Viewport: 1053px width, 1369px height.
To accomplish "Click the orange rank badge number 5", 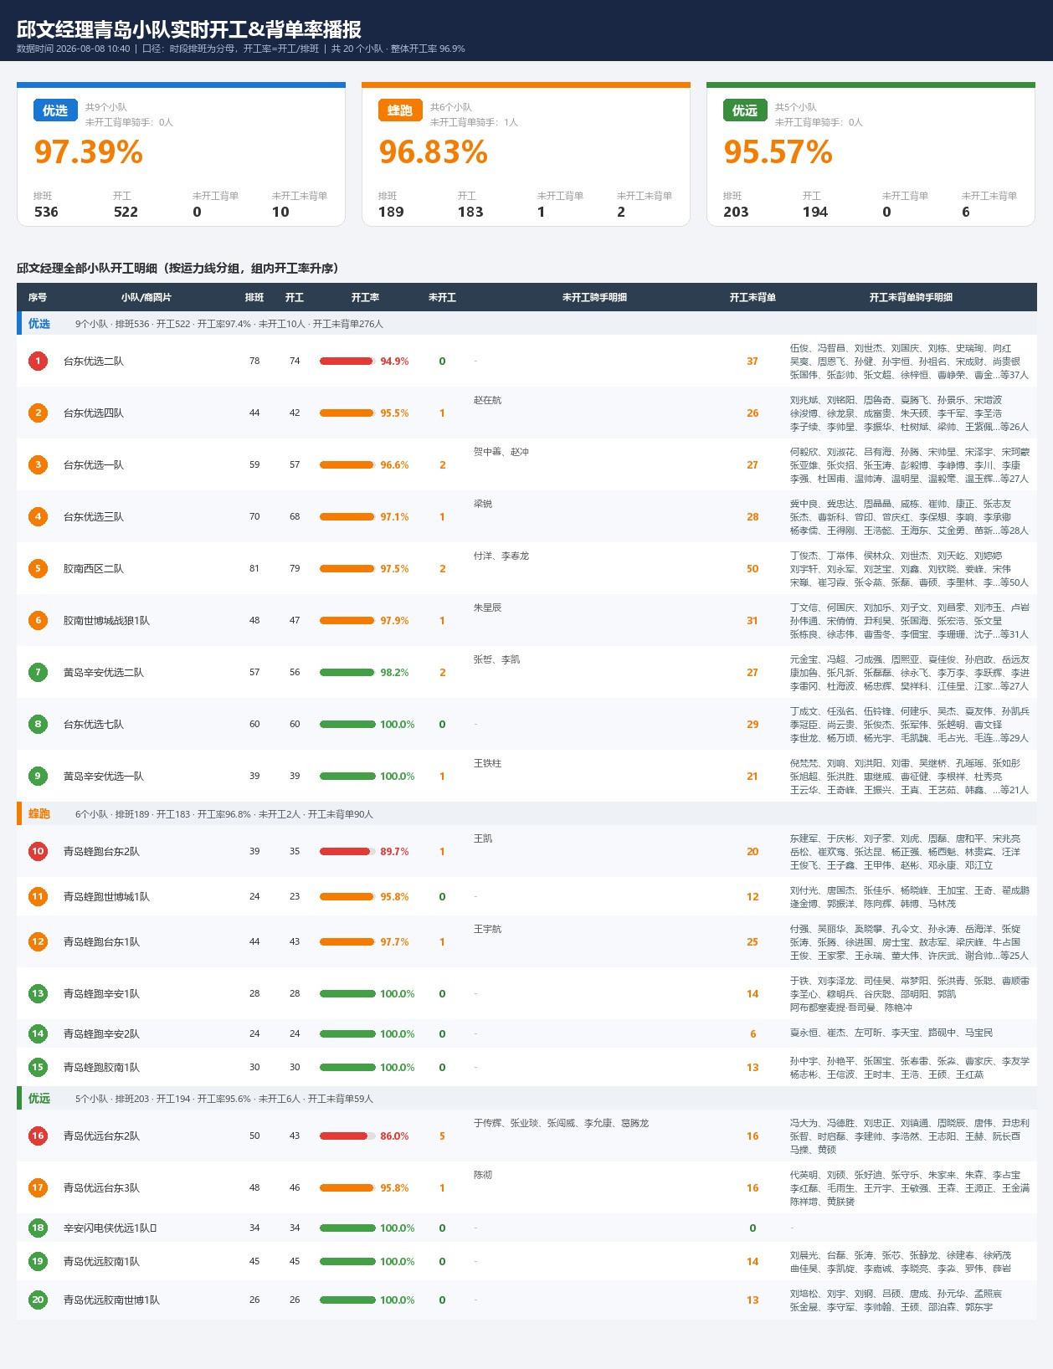I will pos(38,568).
